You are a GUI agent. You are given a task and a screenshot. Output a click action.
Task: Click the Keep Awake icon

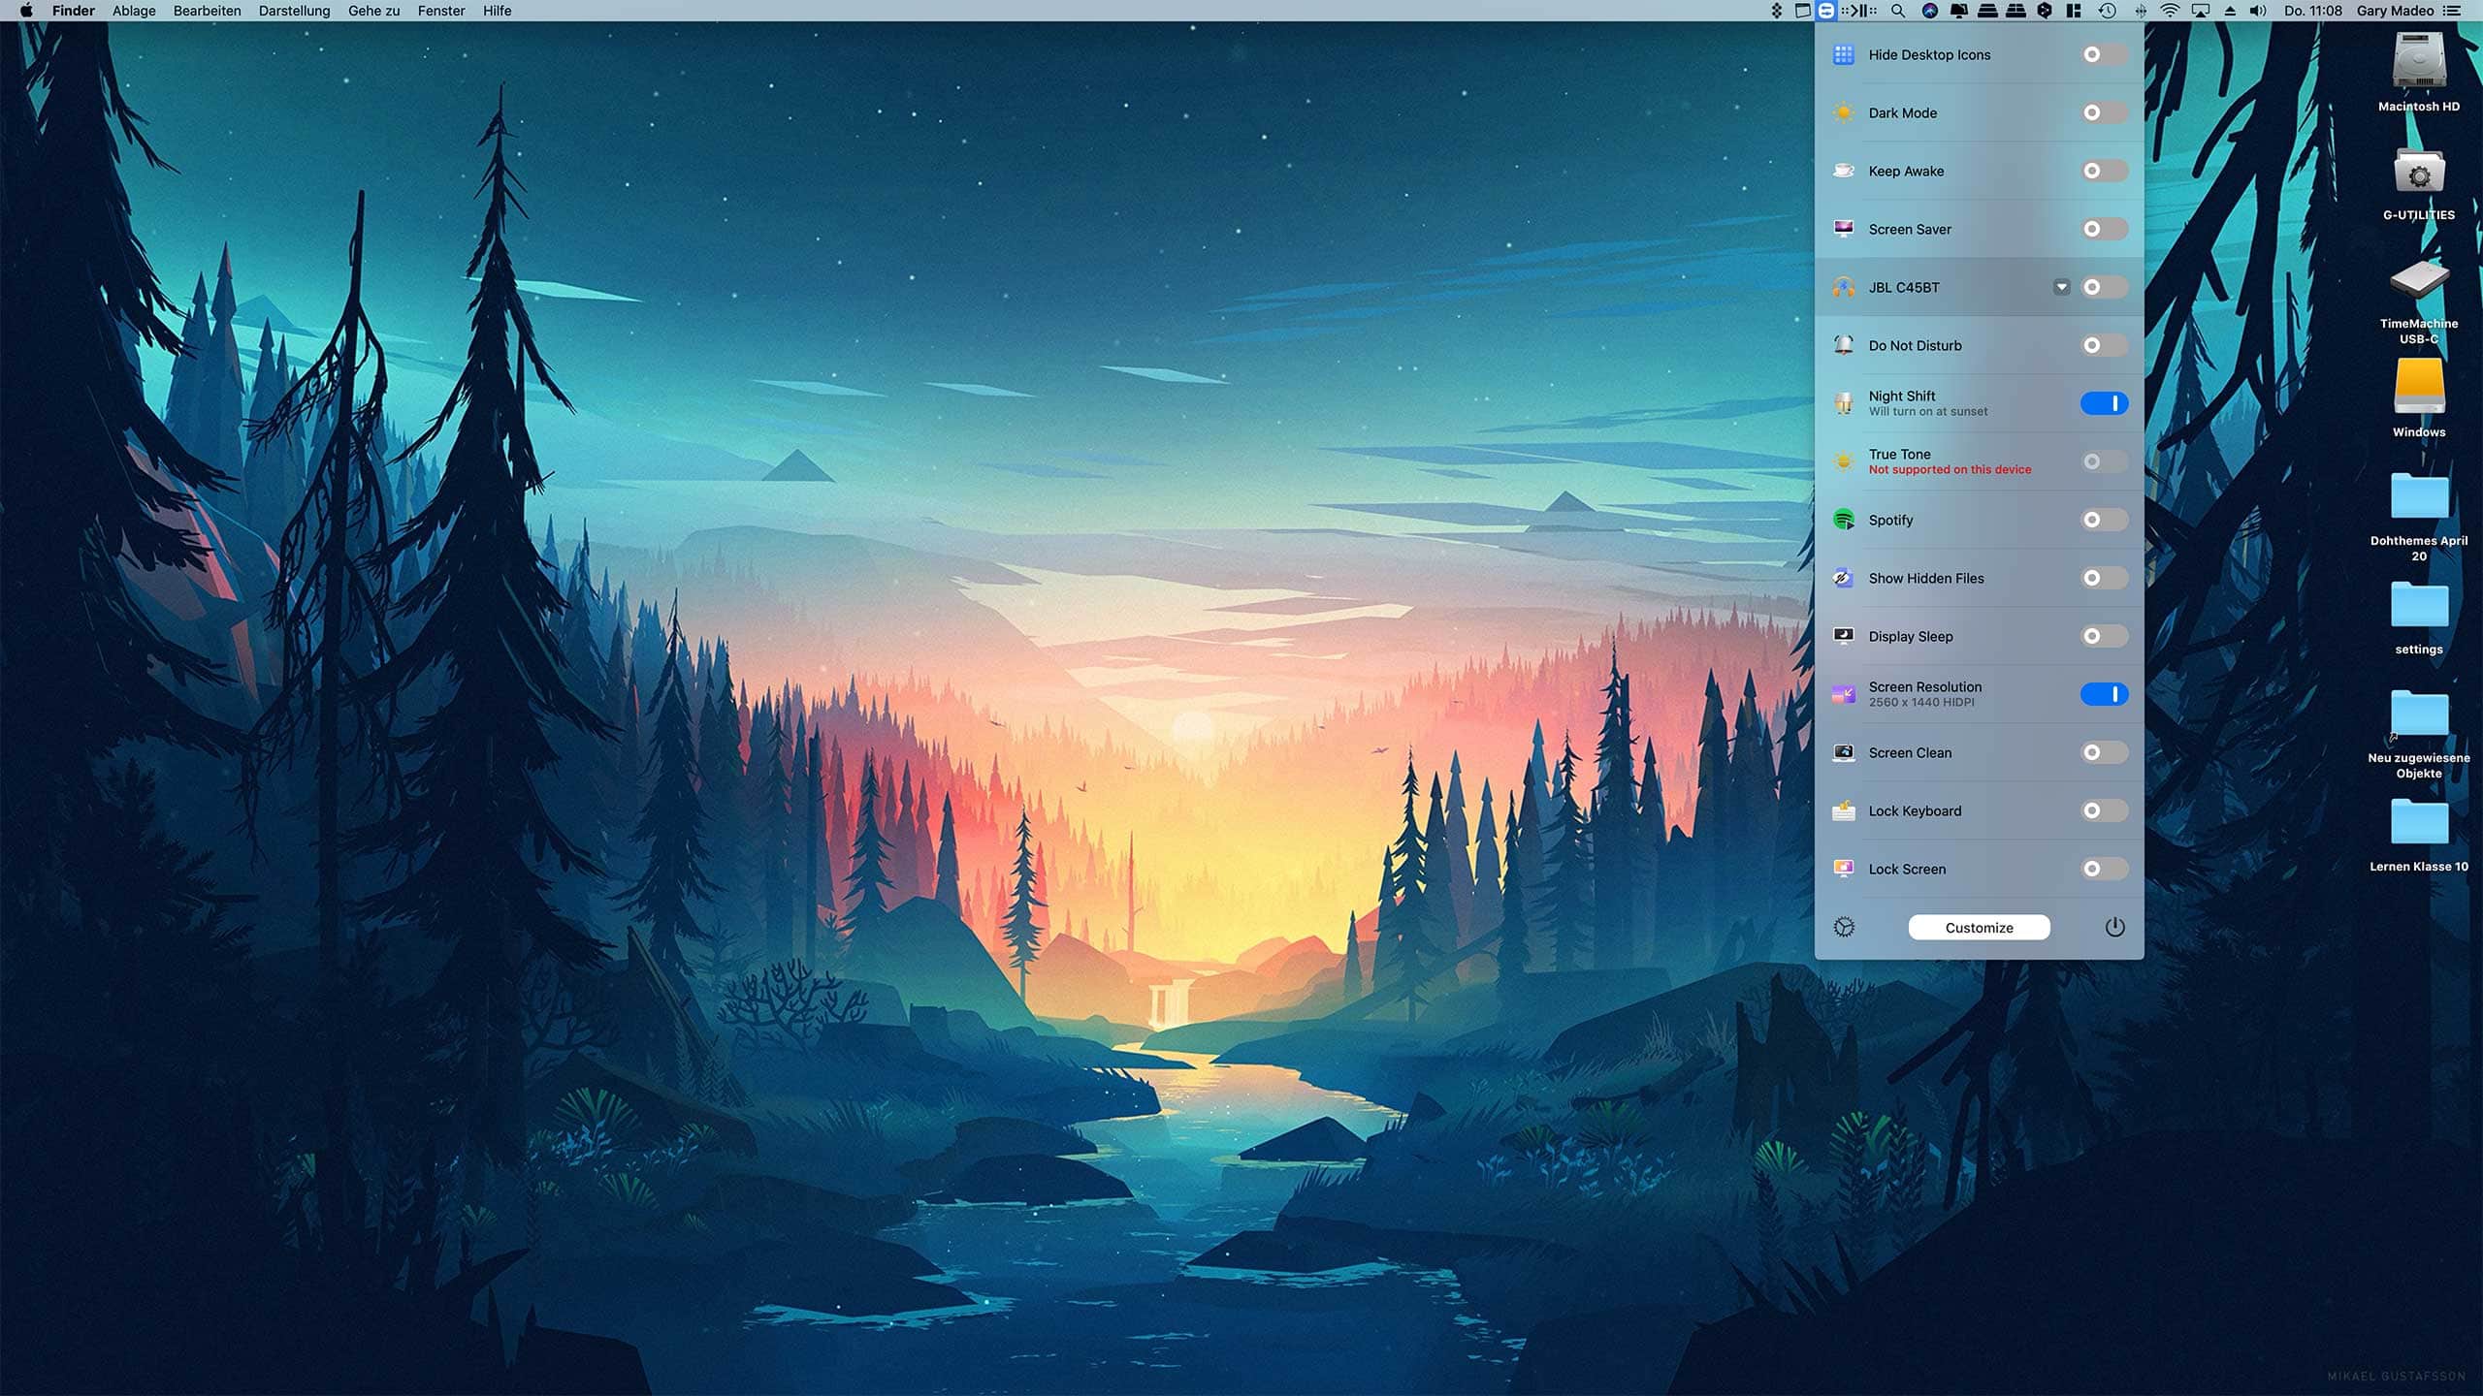click(1844, 171)
